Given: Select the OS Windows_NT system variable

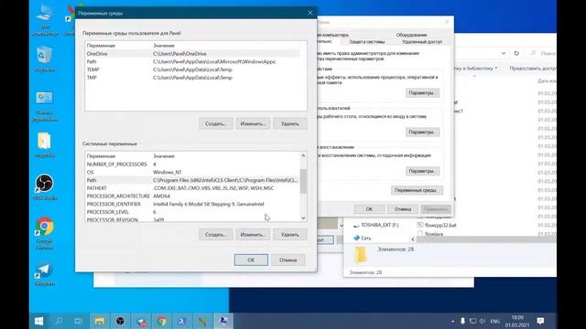Looking at the screenshot, I should pos(192,173).
